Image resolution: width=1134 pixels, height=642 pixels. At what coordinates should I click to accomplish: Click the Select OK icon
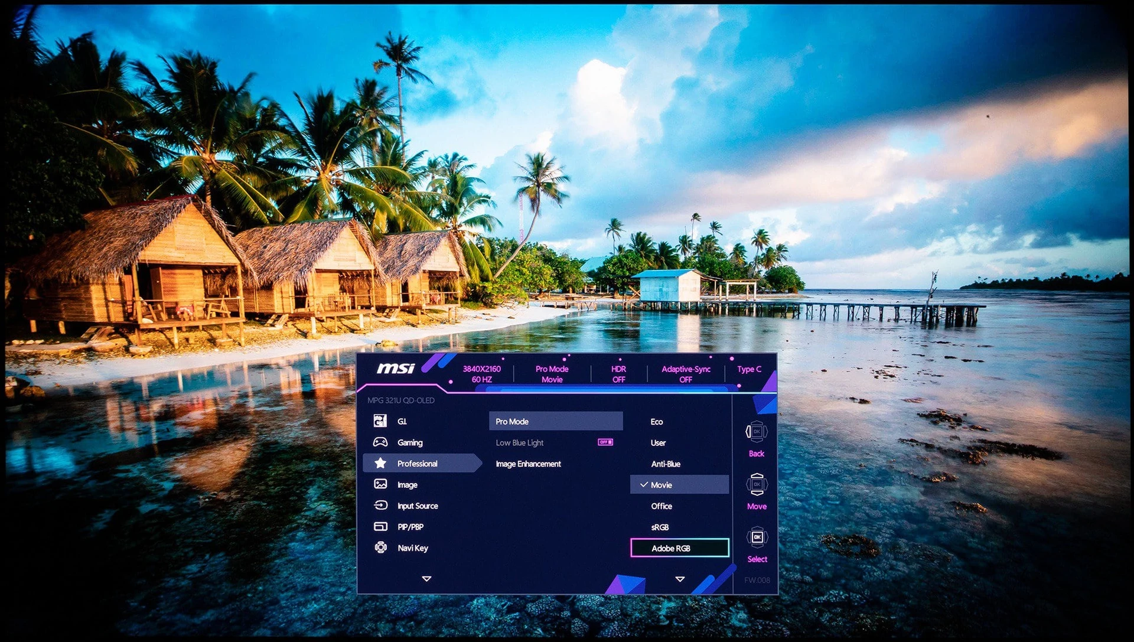[x=757, y=537]
